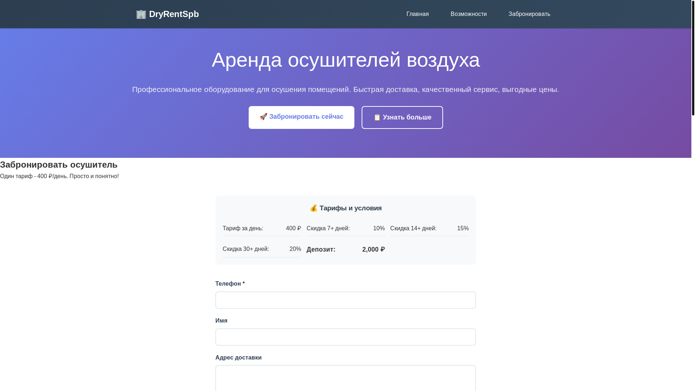The width and height of the screenshot is (695, 391).
Task: Select Забронировать in top navigation
Action: [x=529, y=14]
